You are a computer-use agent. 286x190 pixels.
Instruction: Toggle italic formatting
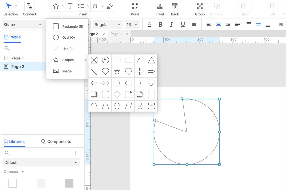(x=171, y=24)
